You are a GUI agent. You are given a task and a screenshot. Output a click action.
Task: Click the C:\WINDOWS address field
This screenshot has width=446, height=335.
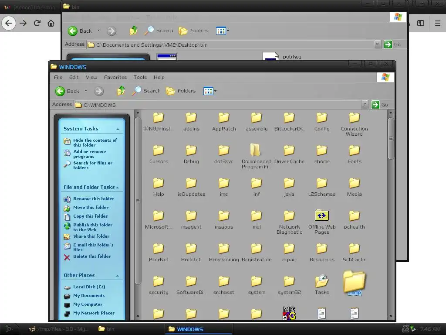click(218, 105)
